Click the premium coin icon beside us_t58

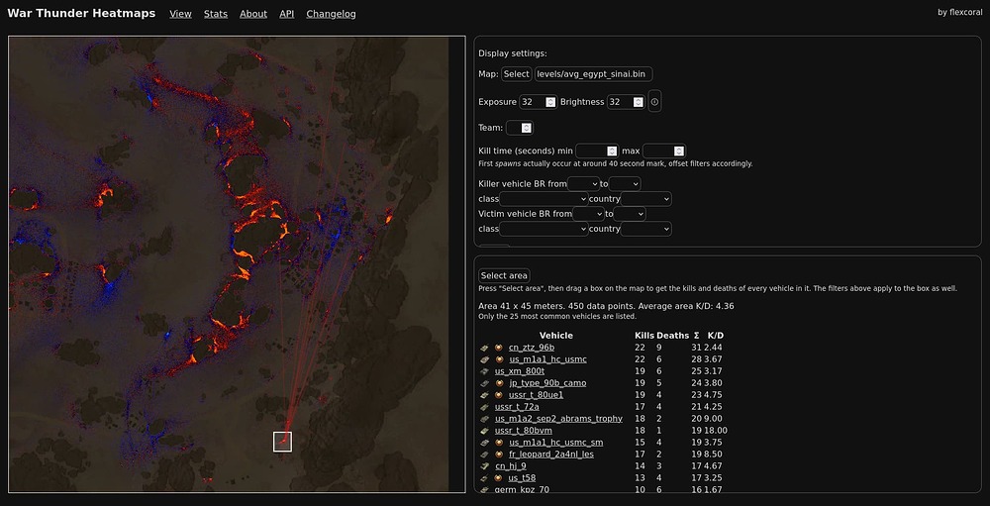tap(499, 477)
